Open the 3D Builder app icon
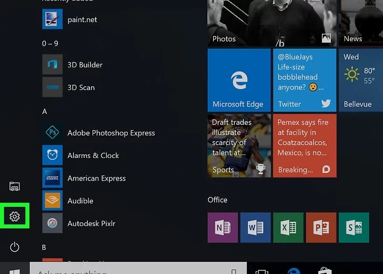383x274 pixels. point(52,65)
